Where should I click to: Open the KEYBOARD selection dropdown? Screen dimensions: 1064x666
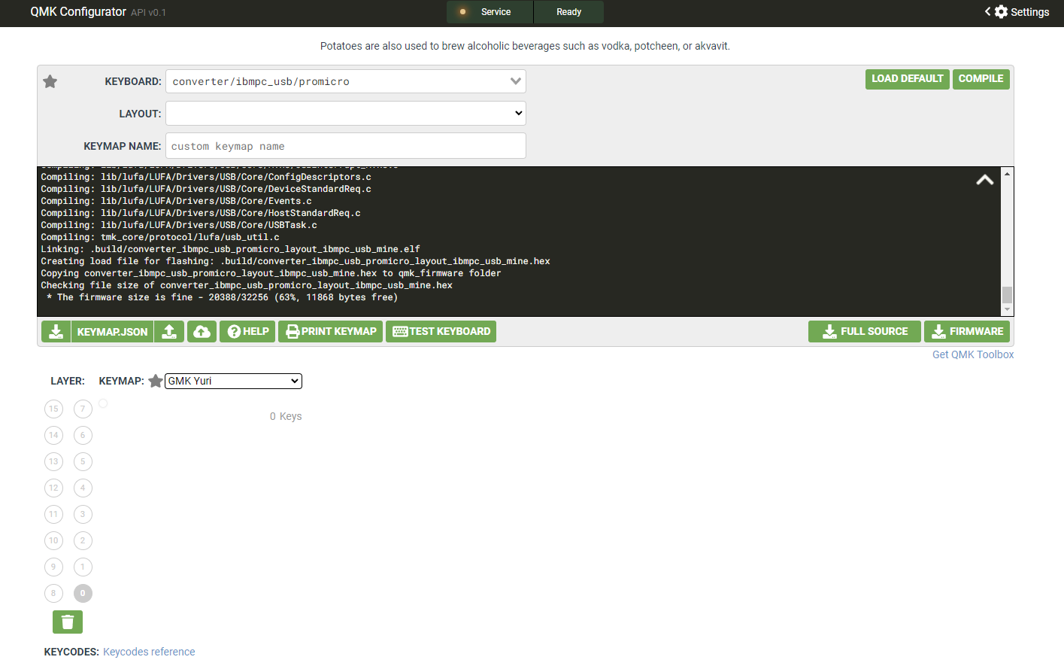(345, 81)
